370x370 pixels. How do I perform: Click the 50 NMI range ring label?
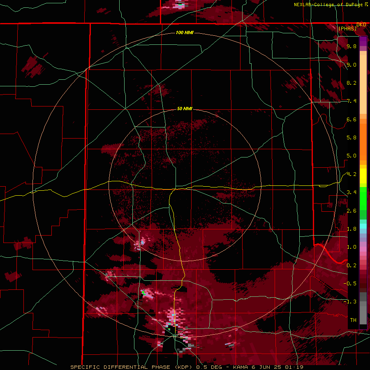tap(185, 109)
